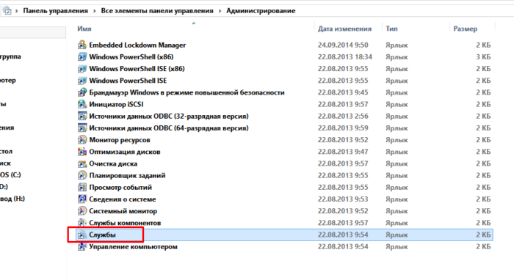
Task: Select the Управление компьютером icon
Action: click(82, 246)
